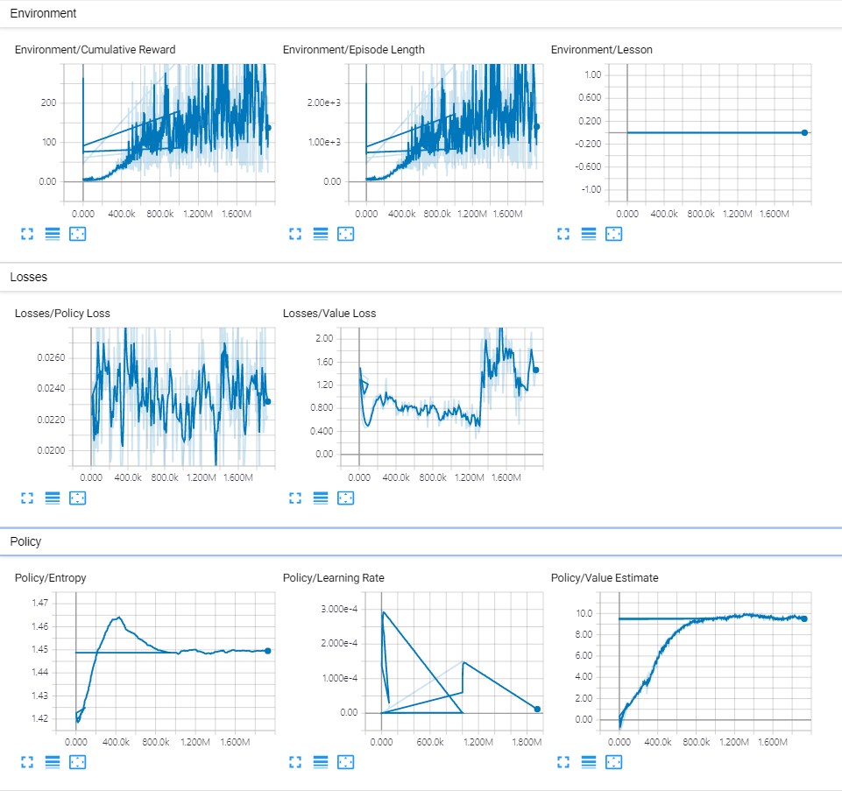Expand Environment/Lesson chart to full size
The image size is (842, 791).
coord(563,234)
